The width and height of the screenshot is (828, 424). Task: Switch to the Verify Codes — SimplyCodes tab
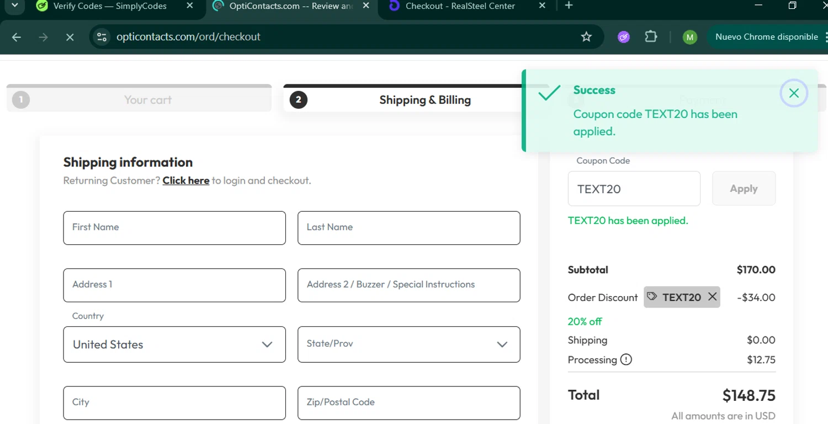click(x=109, y=6)
